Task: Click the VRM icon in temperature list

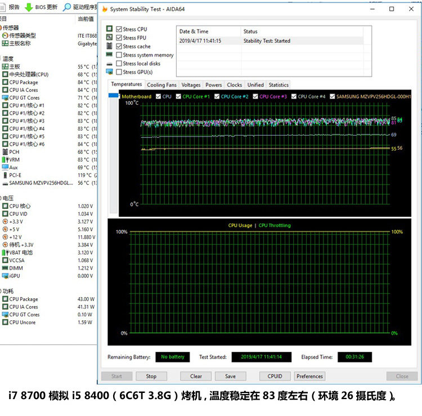Action: [x=5, y=160]
